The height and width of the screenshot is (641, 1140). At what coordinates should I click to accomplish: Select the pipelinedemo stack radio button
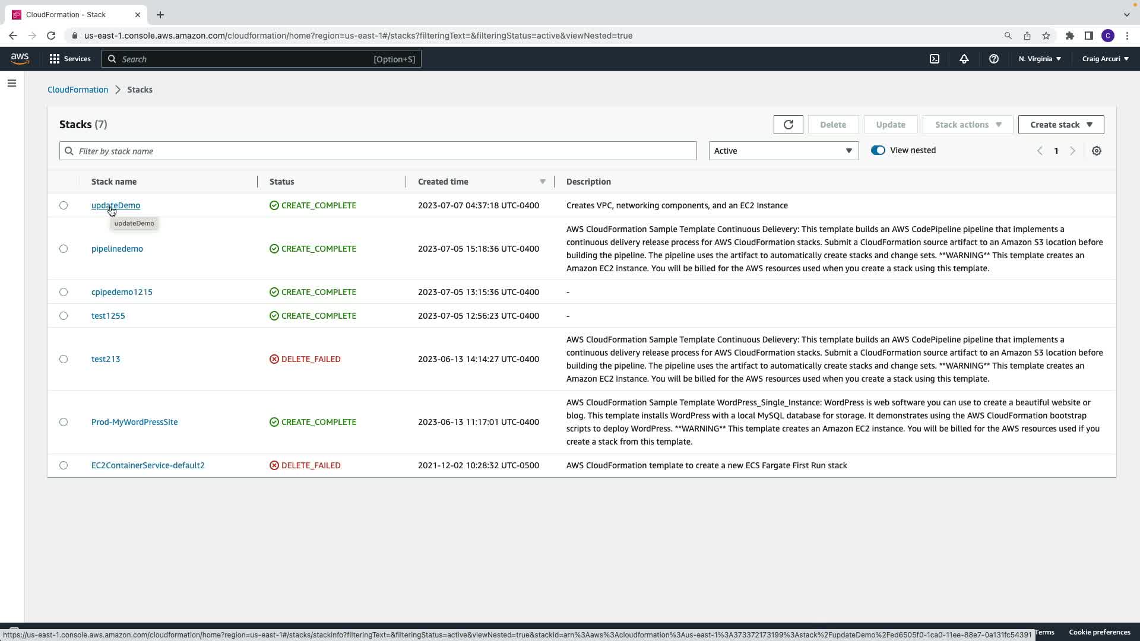point(64,249)
